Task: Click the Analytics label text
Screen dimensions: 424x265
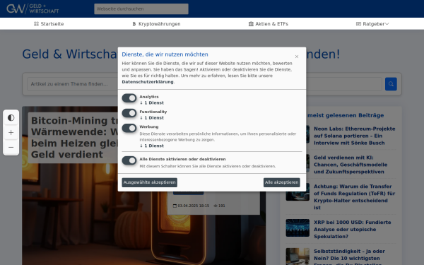Action: pyautogui.click(x=149, y=97)
